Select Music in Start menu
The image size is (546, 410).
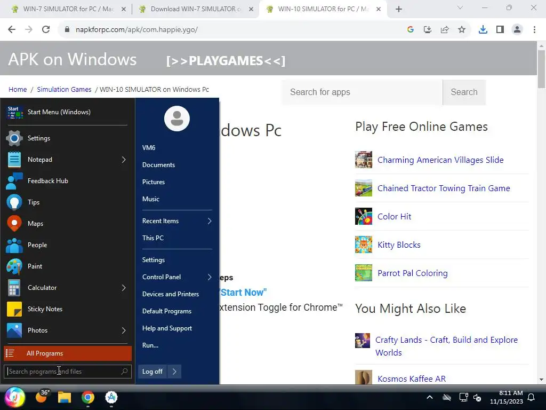pyautogui.click(x=151, y=199)
